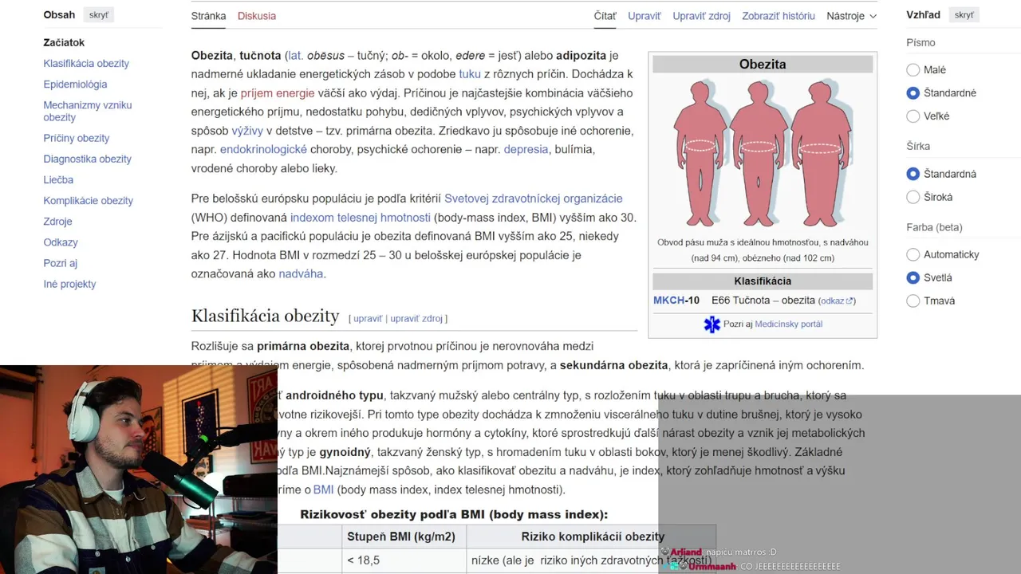Image resolution: width=1021 pixels, height=574 pixels.
Task: Select Veľké font size option
Action: pyautogui.click(x=913, y=116)
